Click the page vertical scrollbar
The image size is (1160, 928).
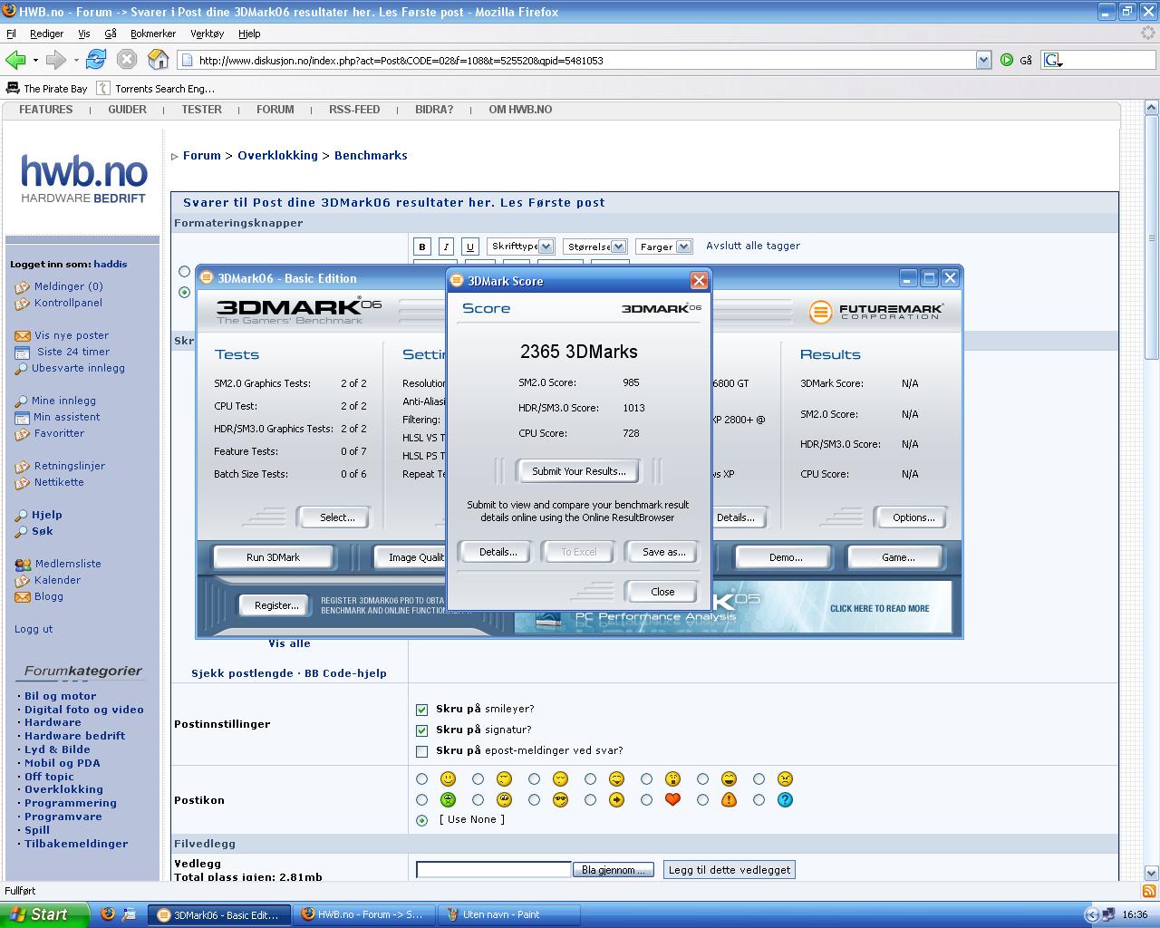[x=1151, y=489]
